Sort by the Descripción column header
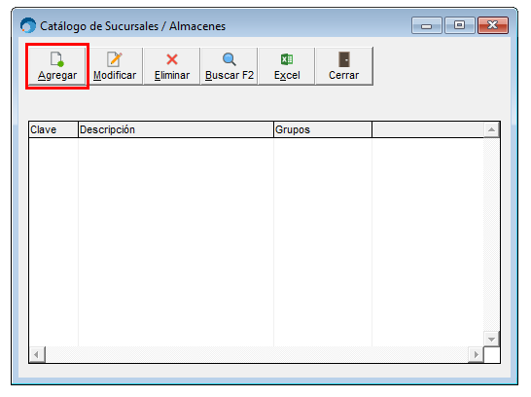 click(176, 129)
